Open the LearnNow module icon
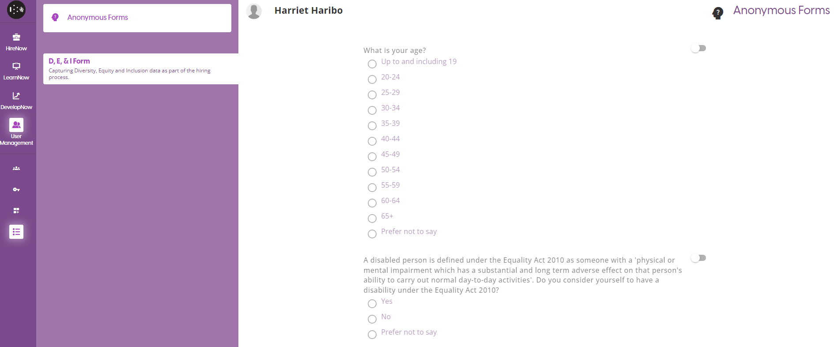The height and width of the screenshot is (347, 834). pyautogui.click(x=16, y=67)
